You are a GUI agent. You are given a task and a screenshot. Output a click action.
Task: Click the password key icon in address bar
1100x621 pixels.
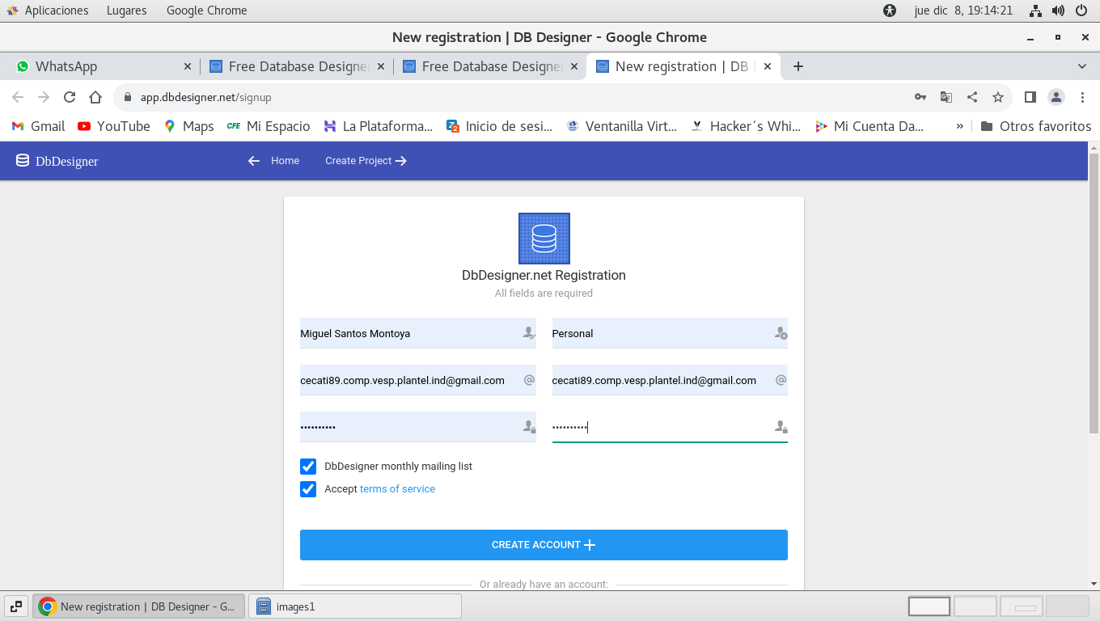(920, 97)
